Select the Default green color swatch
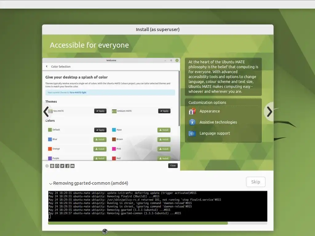 point(50,130)
